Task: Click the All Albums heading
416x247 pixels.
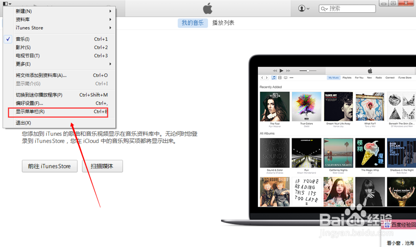Action: (267, 133)
